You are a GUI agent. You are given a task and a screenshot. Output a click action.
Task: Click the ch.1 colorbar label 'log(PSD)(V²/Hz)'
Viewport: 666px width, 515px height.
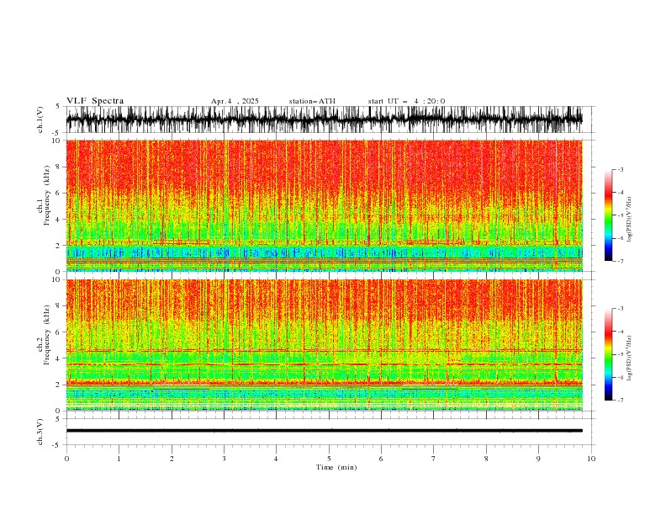(x=630, y=220)
